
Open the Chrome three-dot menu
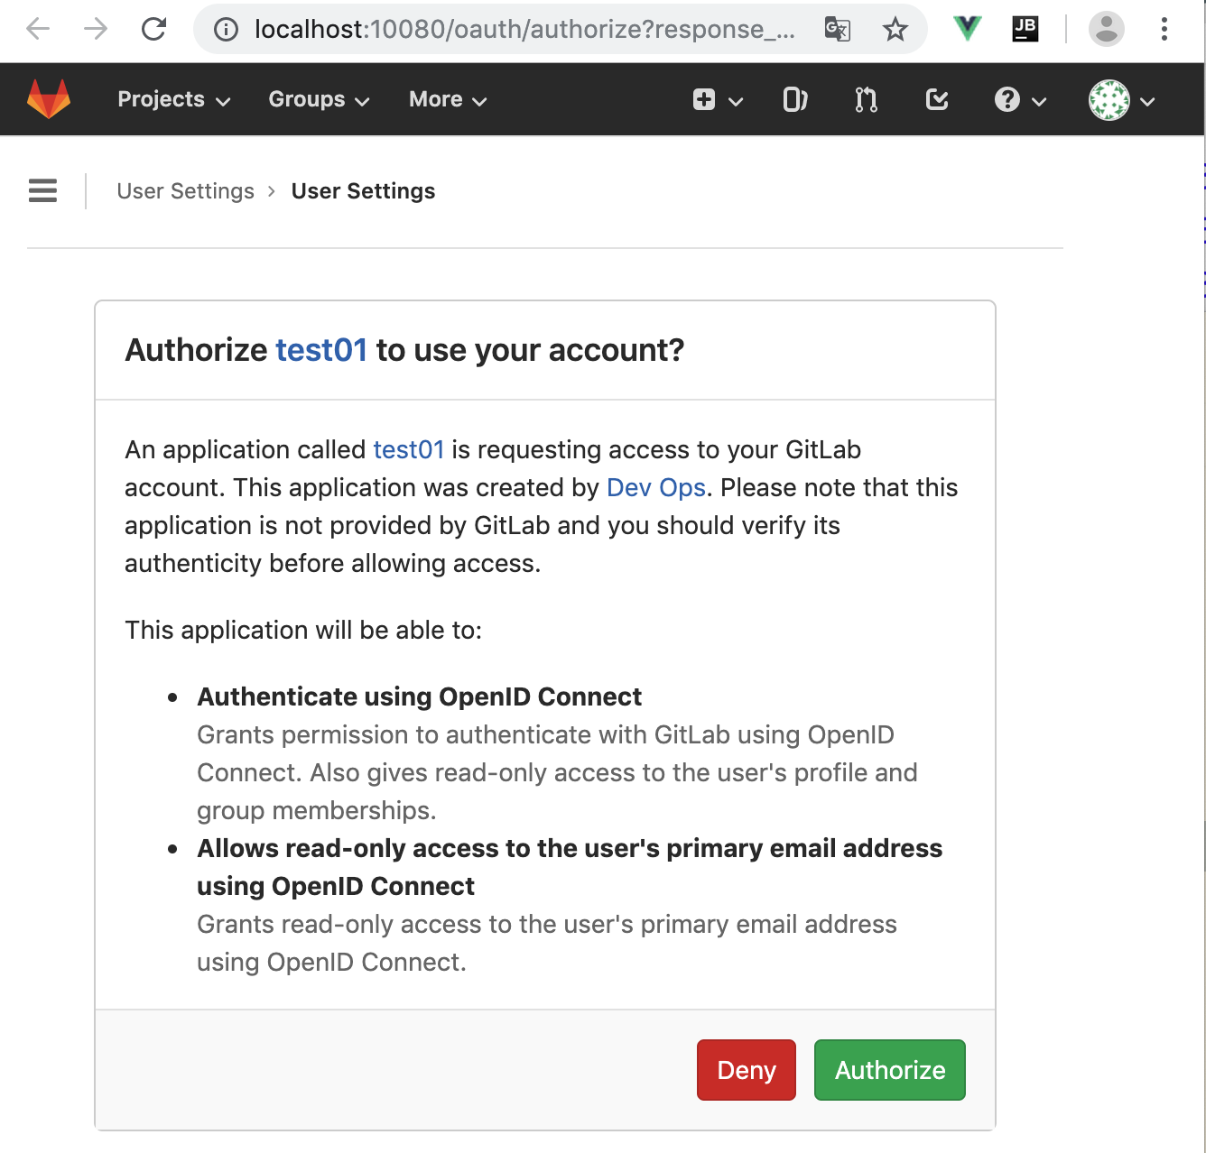(x=1164, y=30)
